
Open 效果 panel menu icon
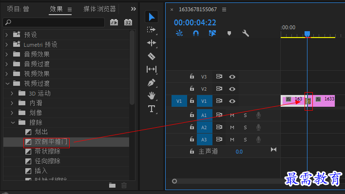click(x=70, y=9)
